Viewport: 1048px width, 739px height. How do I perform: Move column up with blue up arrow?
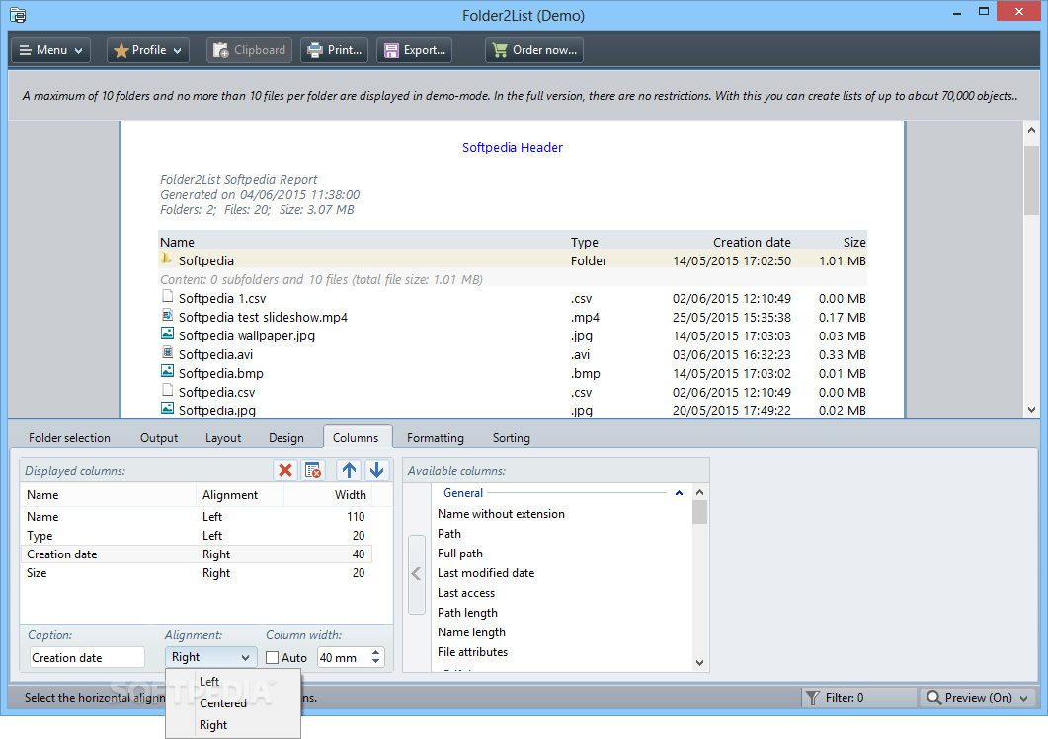pyautogui.click(x=349, y=470)
